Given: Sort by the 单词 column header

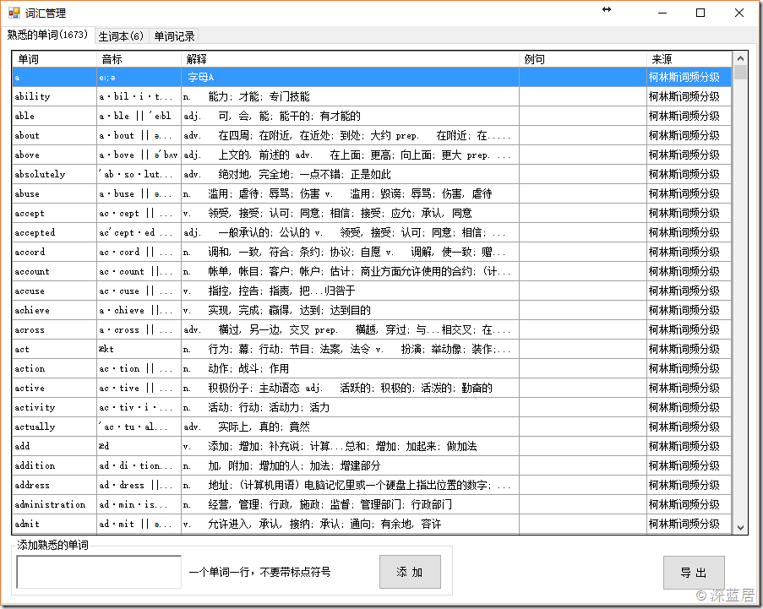Looking at the screenshot, I should pyautogui.click(x=54, y=59).
